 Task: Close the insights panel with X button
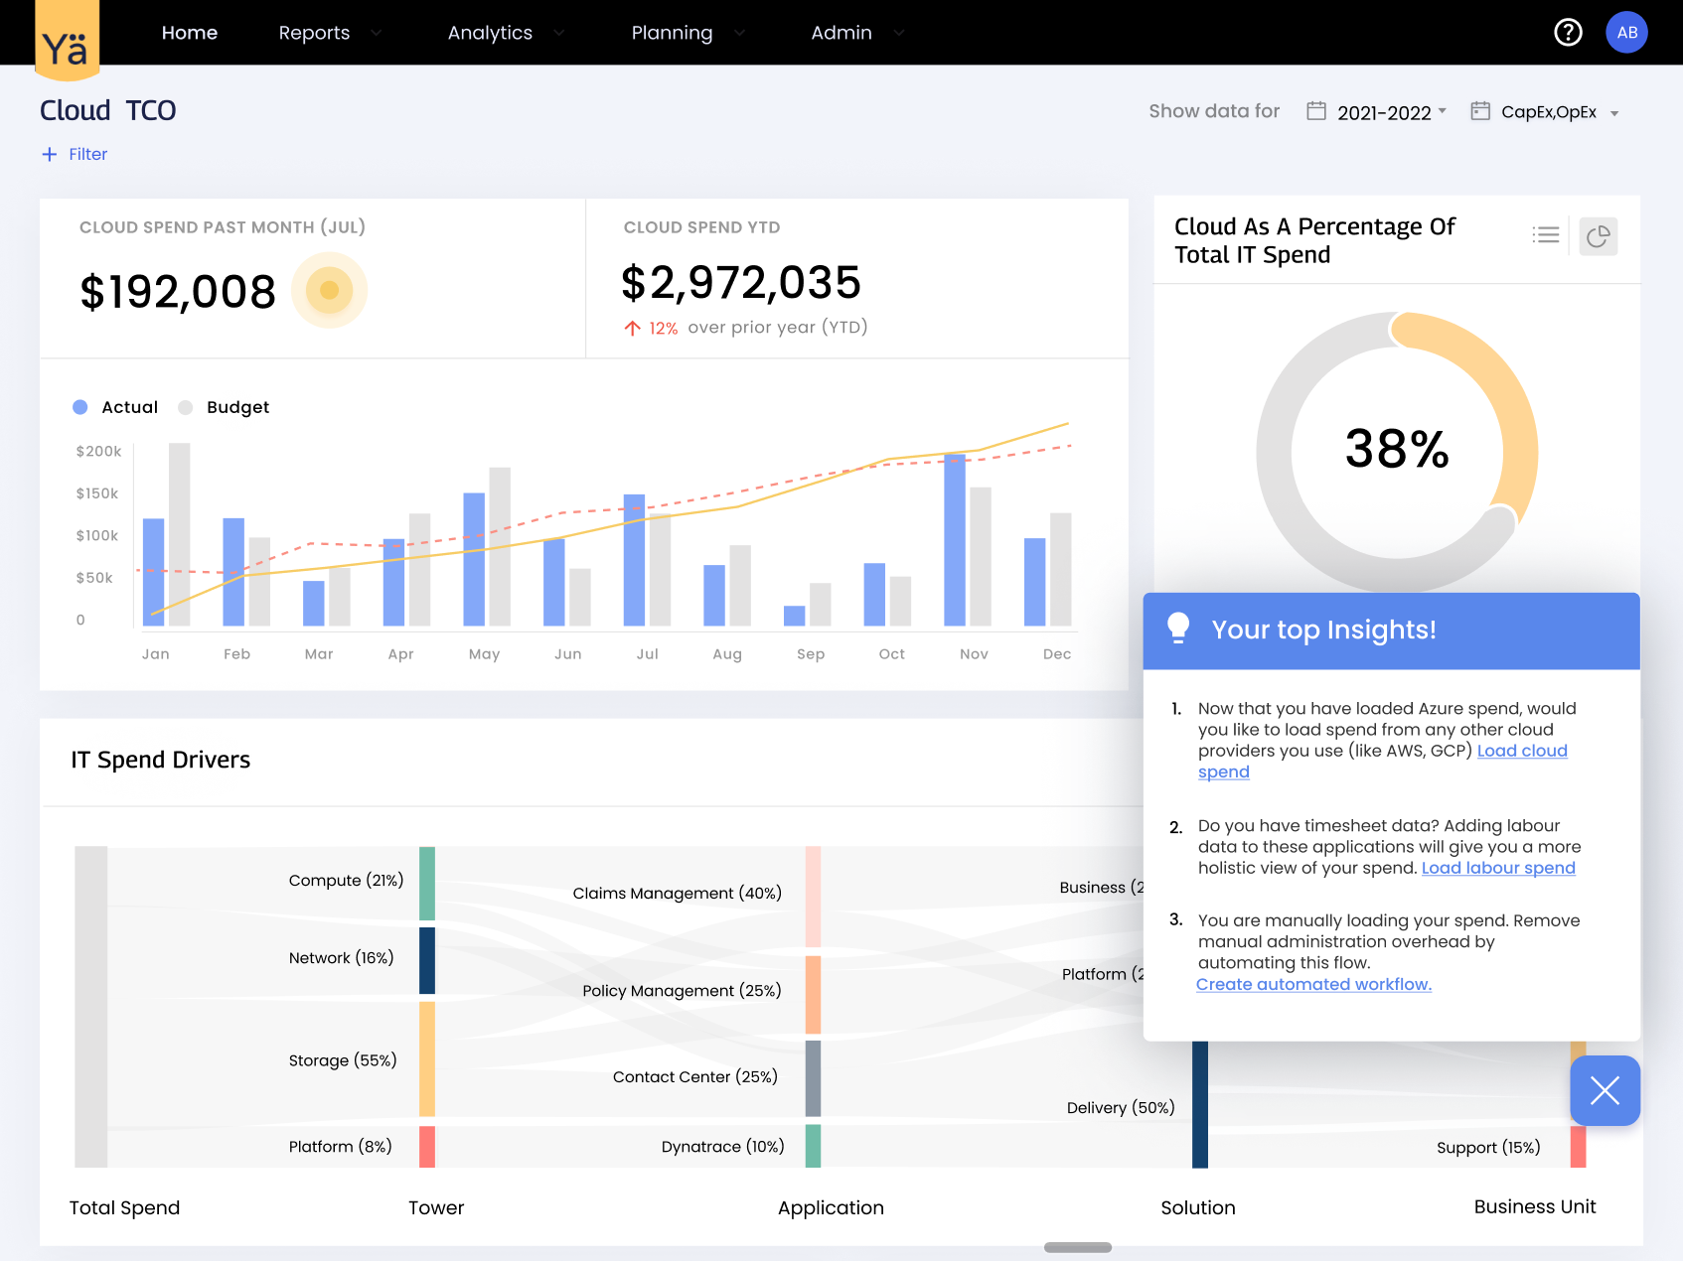point(1605,1090)
